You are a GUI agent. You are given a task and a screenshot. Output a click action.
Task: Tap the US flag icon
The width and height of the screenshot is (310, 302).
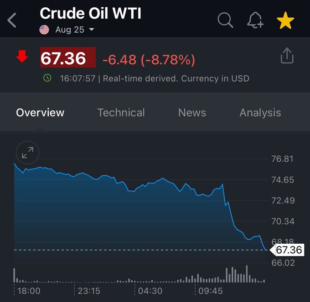click(44, 30)
